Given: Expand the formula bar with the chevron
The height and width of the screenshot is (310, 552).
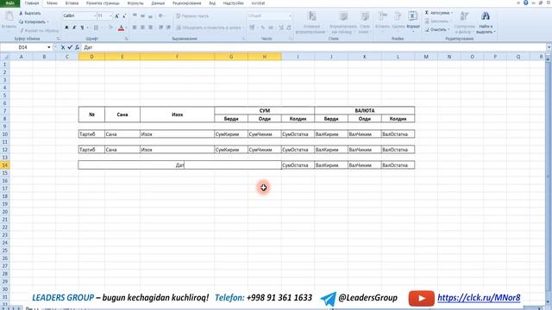Looking at the screenshot, I should click(x=549, y=47).
